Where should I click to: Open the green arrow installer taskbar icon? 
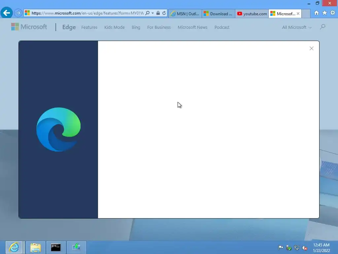76,247
